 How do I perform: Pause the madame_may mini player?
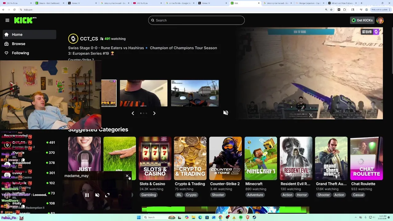(87, 195)
